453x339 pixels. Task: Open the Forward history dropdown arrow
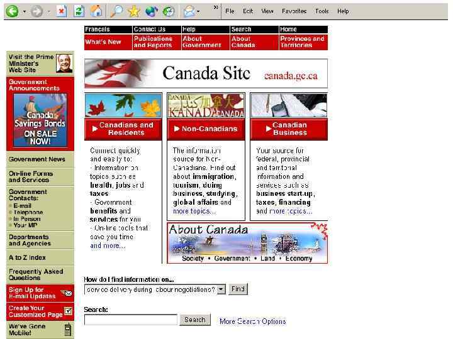(49, 11)
